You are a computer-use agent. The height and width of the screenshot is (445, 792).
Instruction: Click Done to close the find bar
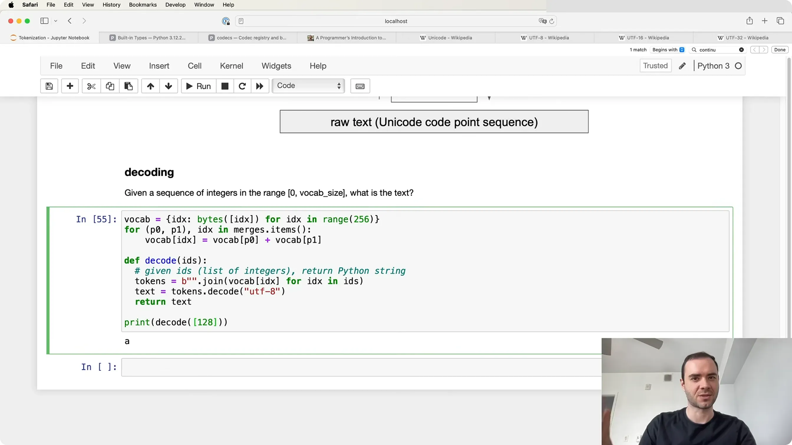[780, 50]
